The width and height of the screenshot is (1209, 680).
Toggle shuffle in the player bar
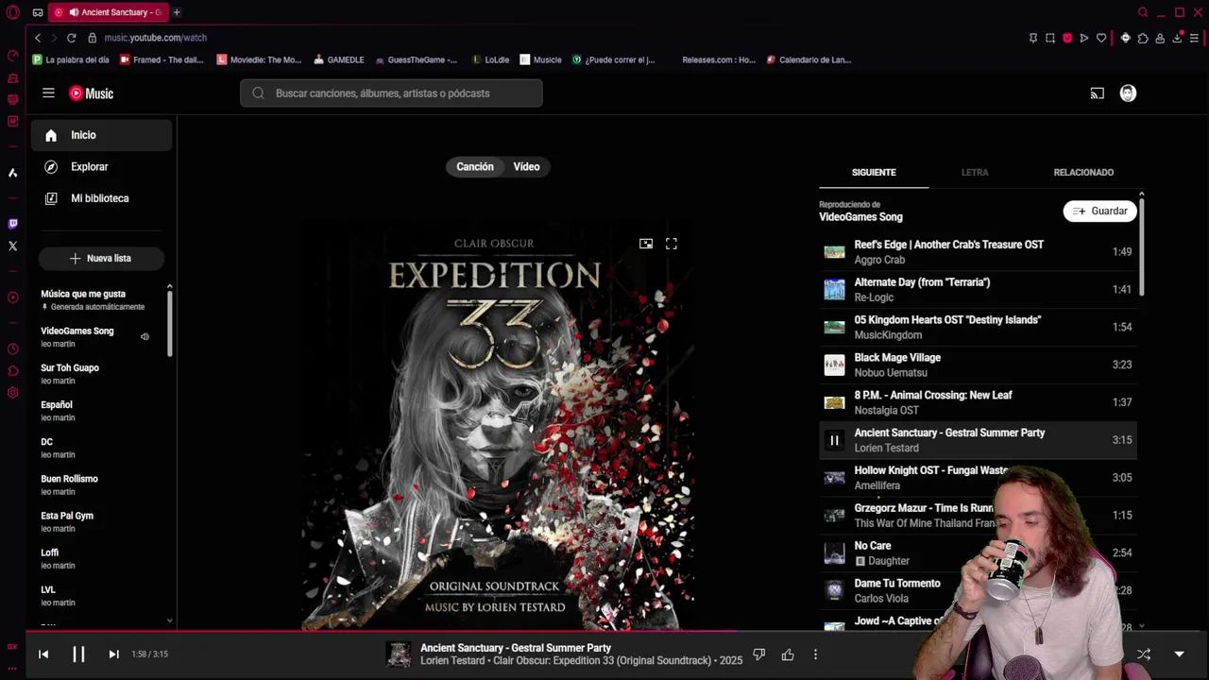pos(1144,654)
